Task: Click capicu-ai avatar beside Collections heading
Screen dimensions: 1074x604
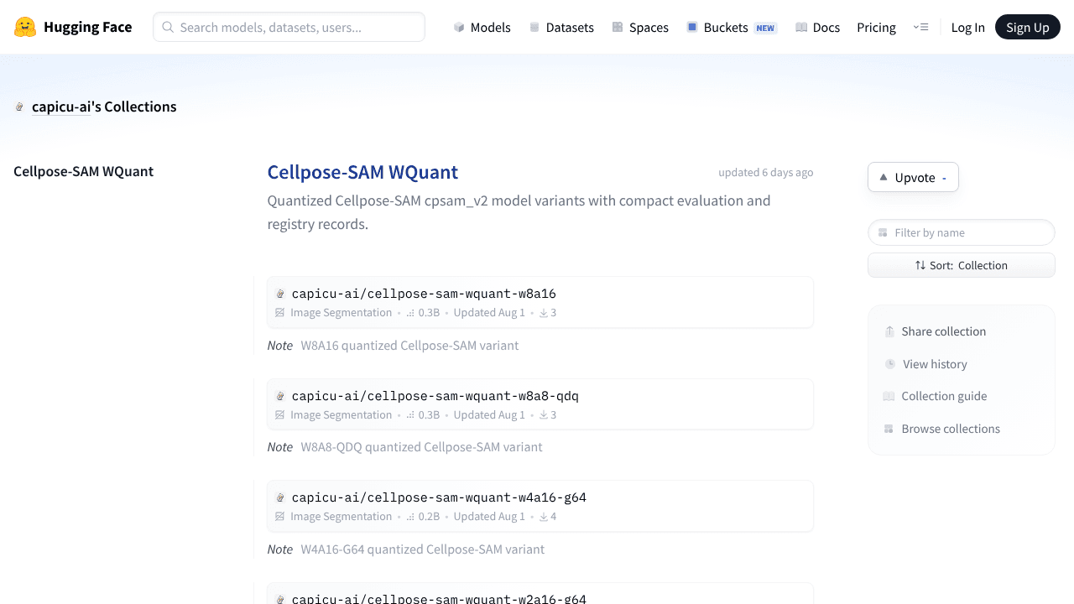Action: [19, 107]
